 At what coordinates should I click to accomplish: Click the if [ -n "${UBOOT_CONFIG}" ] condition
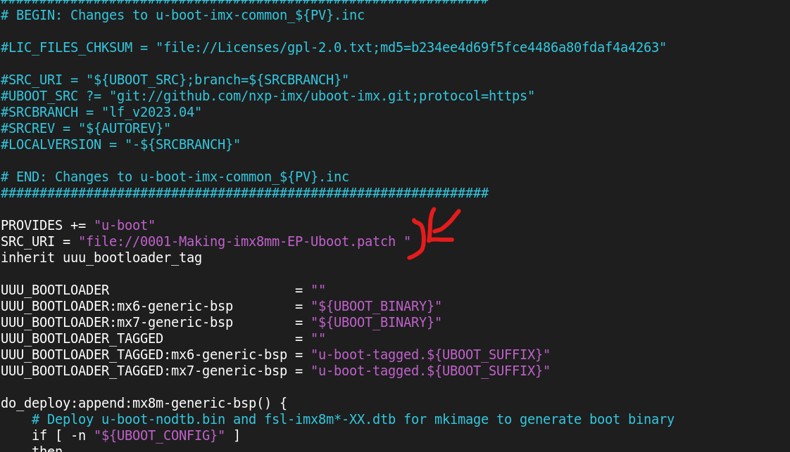(136, 436)
